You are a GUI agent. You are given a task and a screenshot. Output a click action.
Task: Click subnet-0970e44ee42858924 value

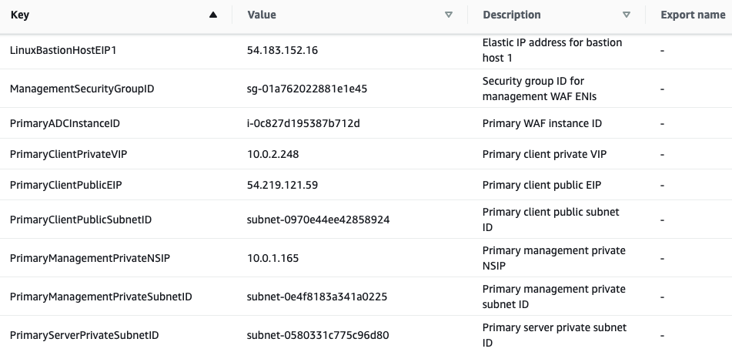(x=319, y=220)
